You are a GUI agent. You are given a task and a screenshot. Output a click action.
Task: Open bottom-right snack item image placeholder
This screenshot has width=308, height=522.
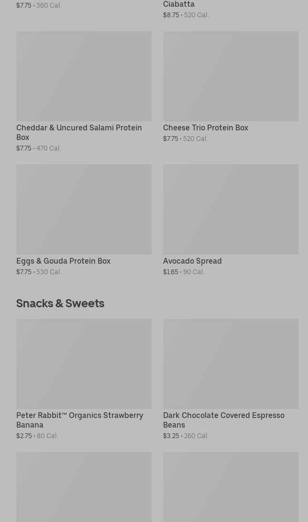231,487
